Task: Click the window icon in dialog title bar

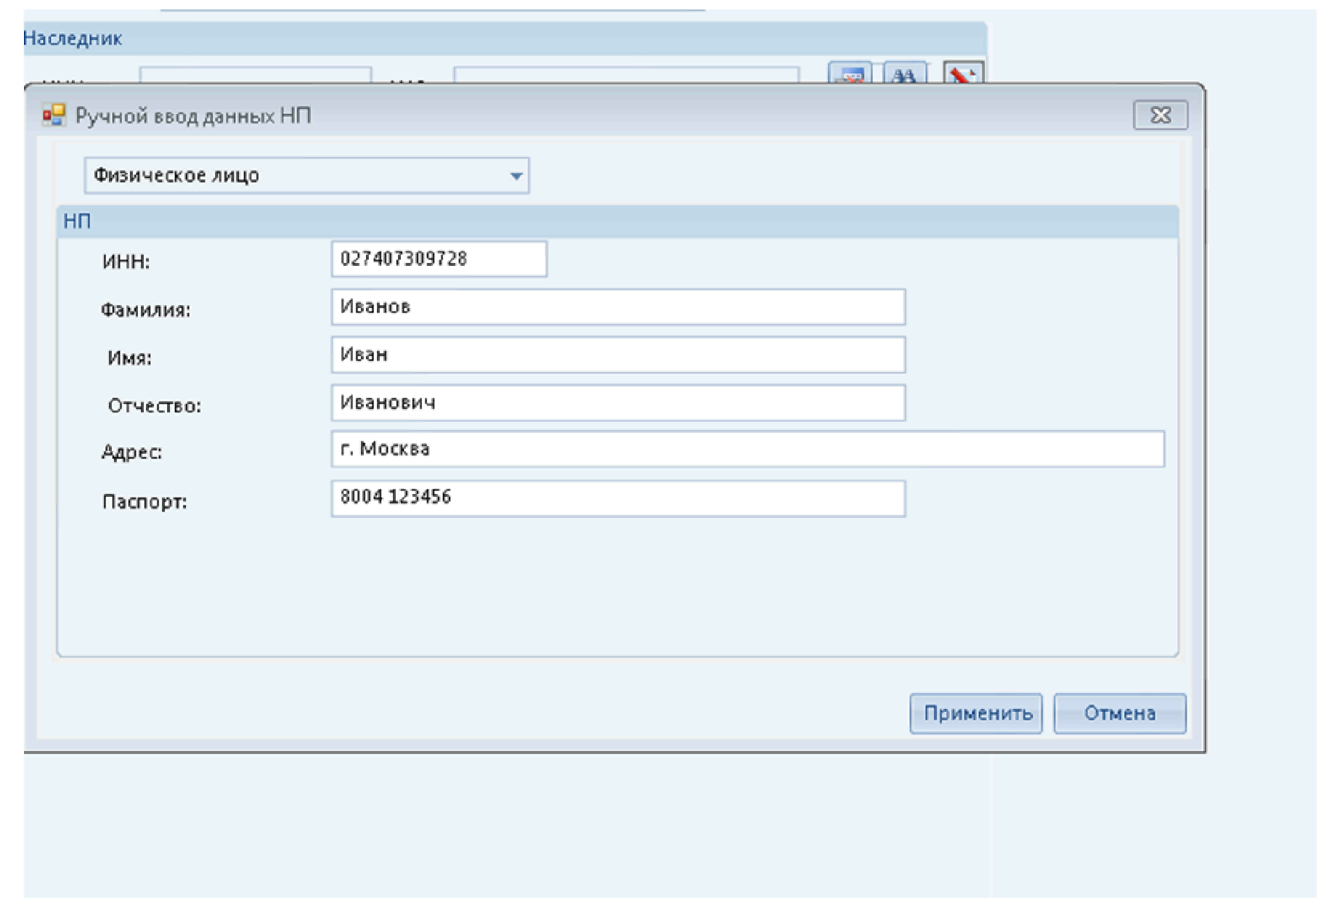Action: click(54, 115)
